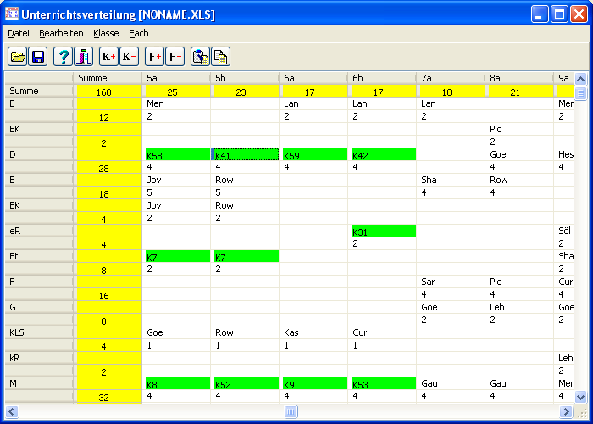Click the KLS subject row header
Screen dimensions: 593x424
[x=38, y=333]
